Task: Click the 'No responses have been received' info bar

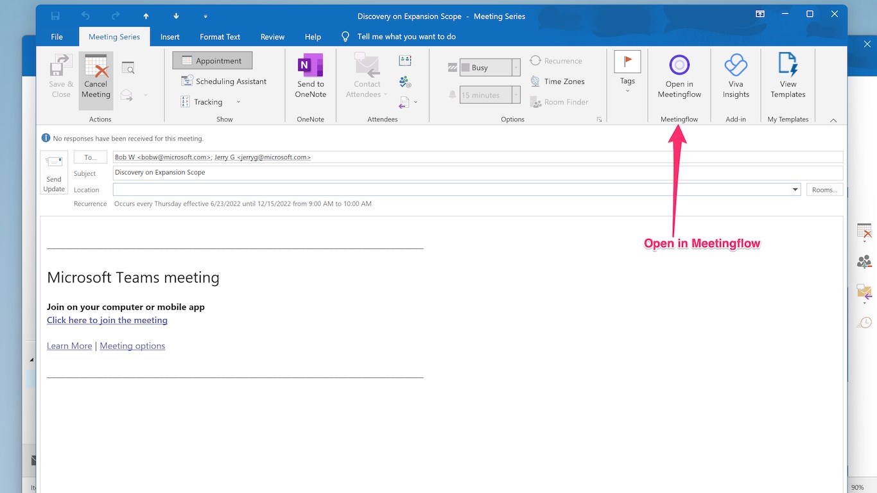Action: pos(122,138)
